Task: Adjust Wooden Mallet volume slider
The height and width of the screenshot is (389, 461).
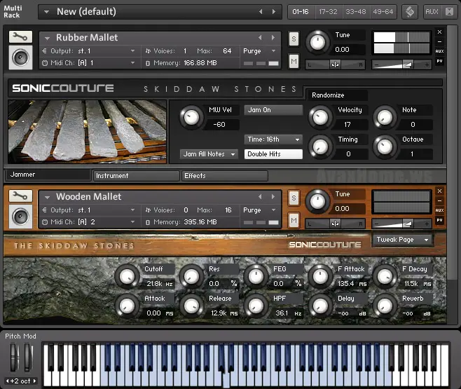Action: pyautogui.click(x=402, y=224)
